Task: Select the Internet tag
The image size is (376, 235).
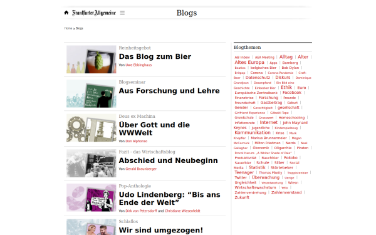Action: click(269, 123)
